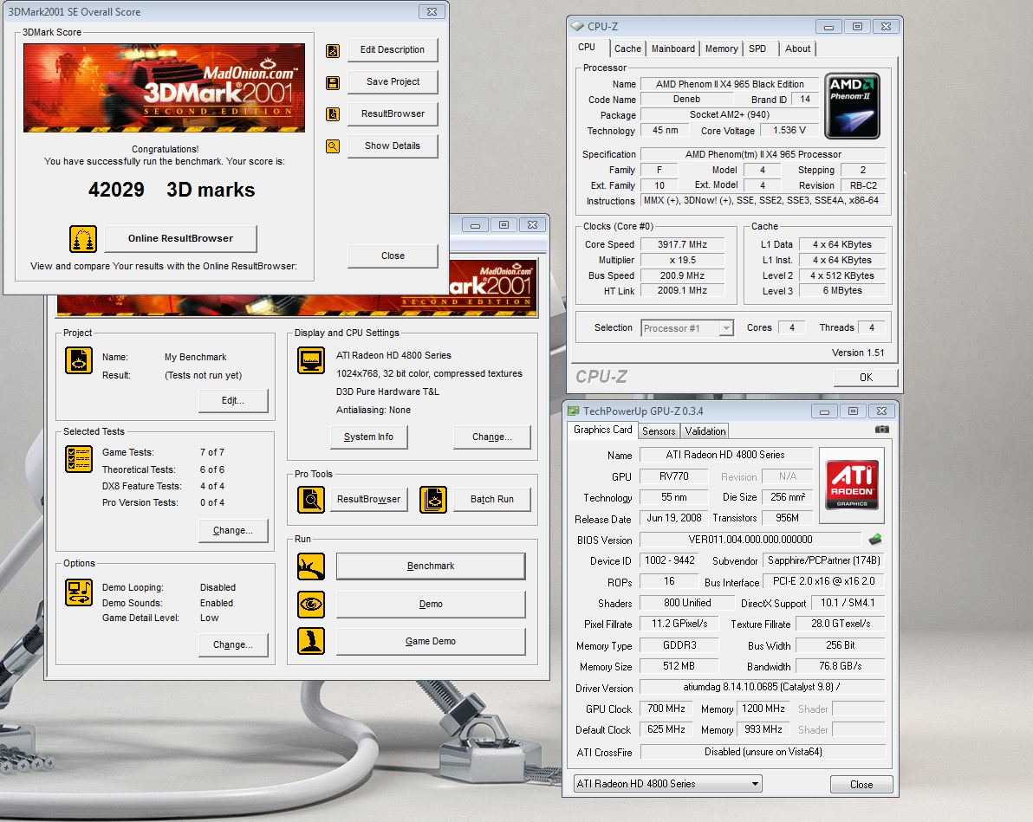1033x822 pixels.
Task: Open the SPD tab in CPU-Z
Action: coord(757,49)
